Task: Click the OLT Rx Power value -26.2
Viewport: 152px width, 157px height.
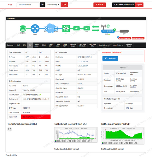Action: (x=27, y=62)
